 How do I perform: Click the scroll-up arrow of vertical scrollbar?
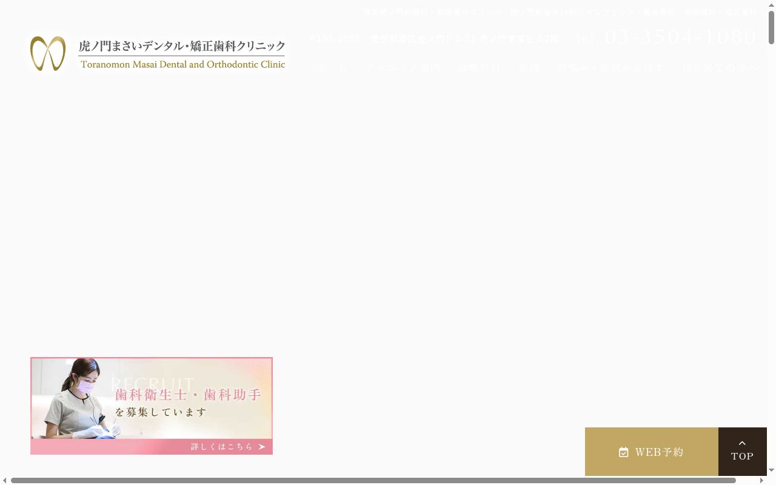tap(771, 5)
